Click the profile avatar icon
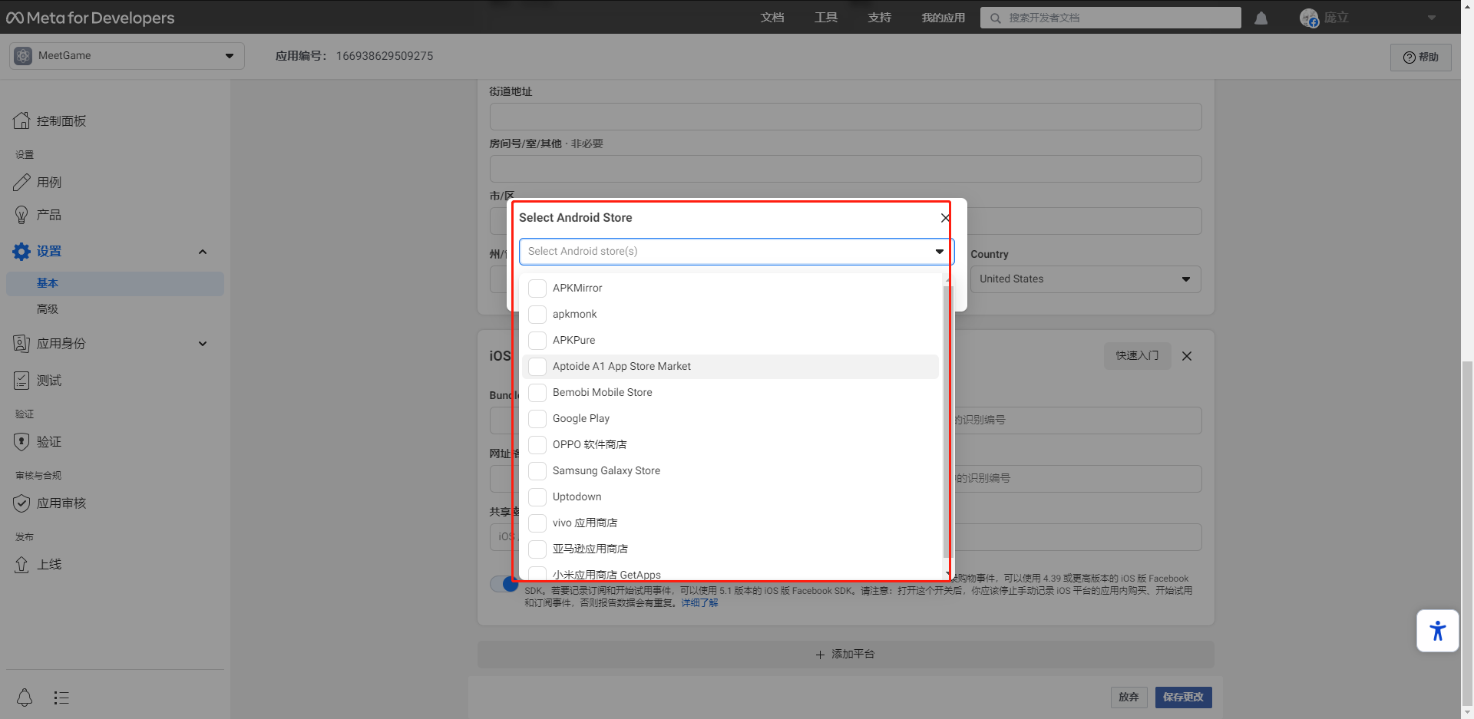Screen dimensions: 1474x719 pyautogui.click(x=1309, y=18)
